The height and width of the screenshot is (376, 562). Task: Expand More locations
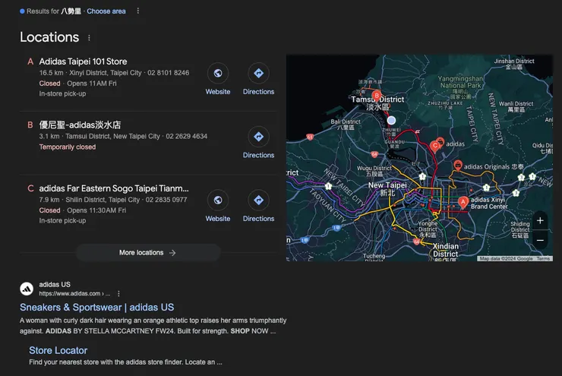pos(147,253)
